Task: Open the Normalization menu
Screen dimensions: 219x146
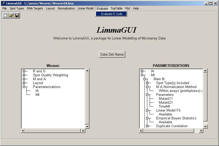Action: pos(66,8)
